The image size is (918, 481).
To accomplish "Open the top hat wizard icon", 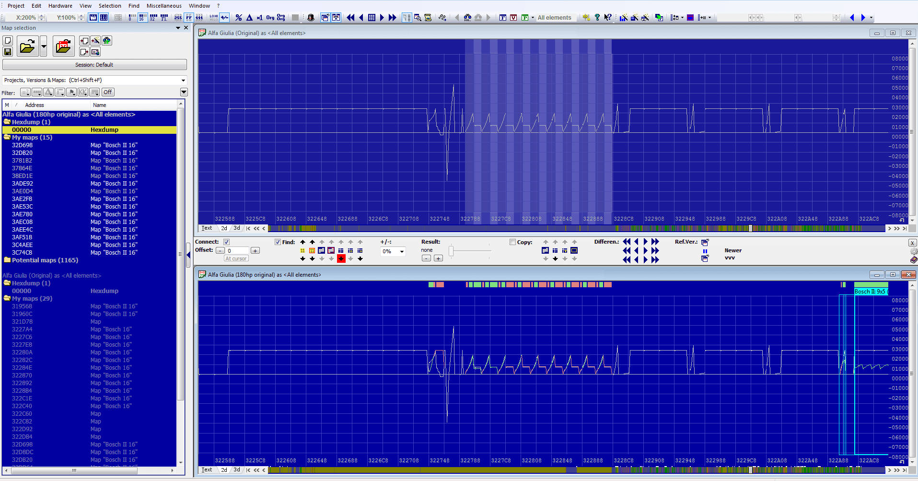I will (x=311, y=18).
